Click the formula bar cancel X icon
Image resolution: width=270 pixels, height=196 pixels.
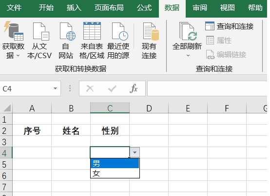click(90, 88)
